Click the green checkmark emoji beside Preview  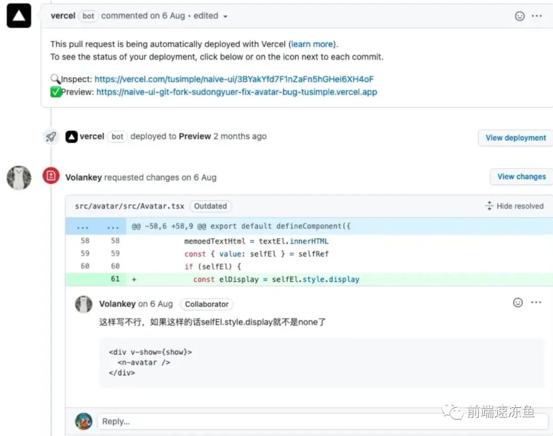[55, 92]
